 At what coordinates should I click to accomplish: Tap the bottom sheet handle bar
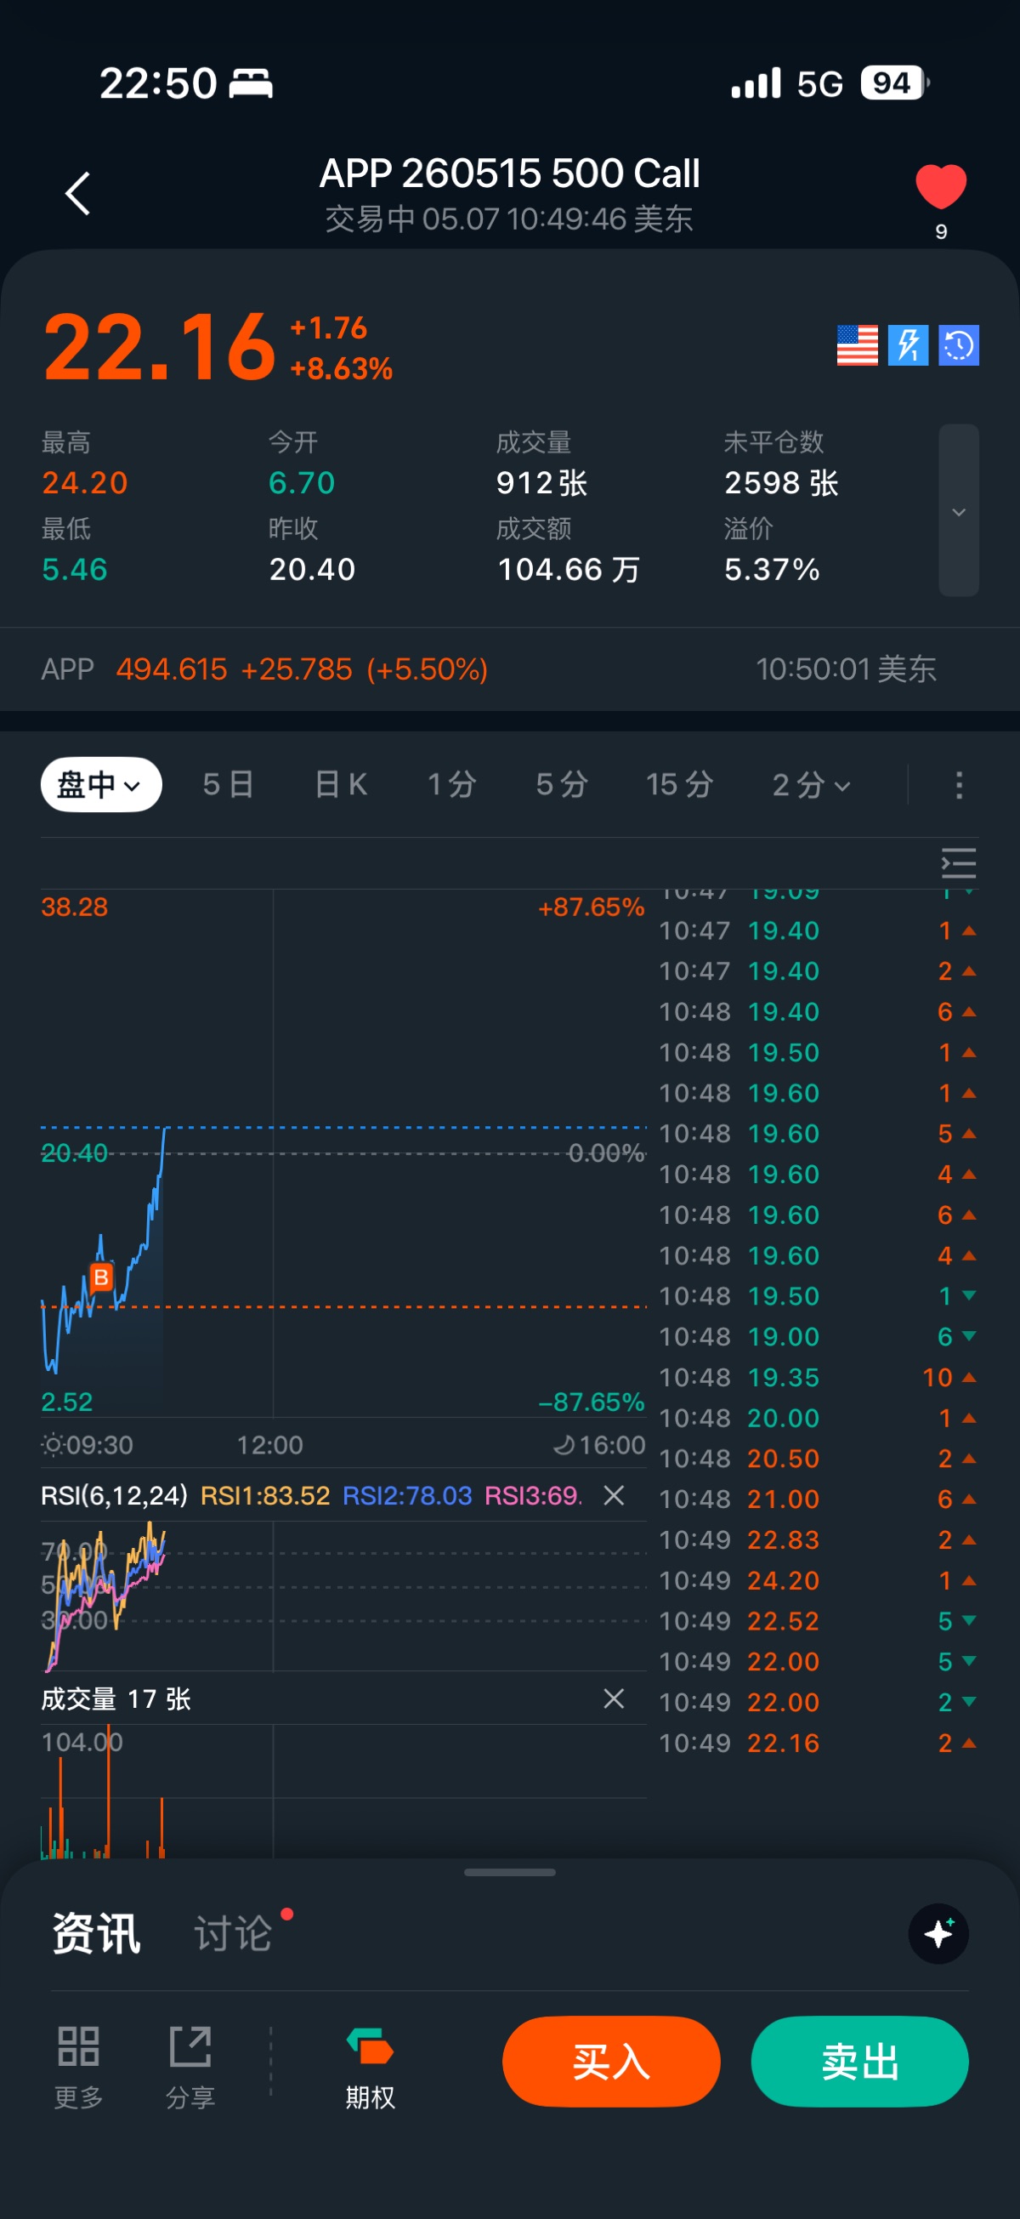[509, 1872]
